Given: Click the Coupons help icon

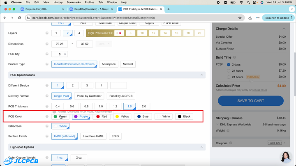Looking at the screenshot, I should (x=231, y=143).
